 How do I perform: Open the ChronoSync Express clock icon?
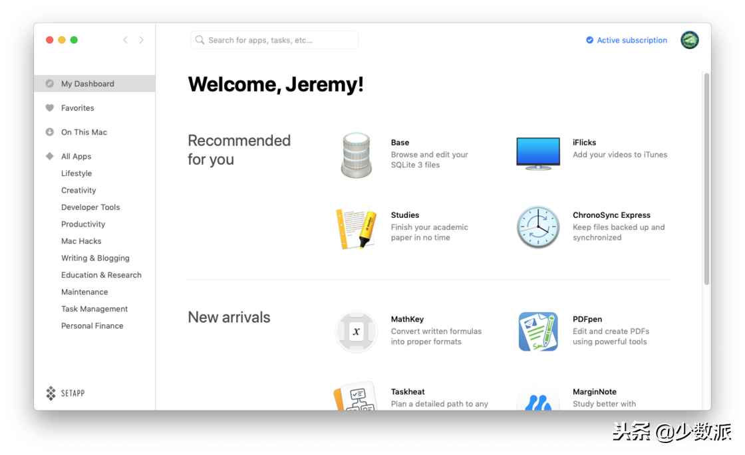pyautogui.click(x=538, y=227)
